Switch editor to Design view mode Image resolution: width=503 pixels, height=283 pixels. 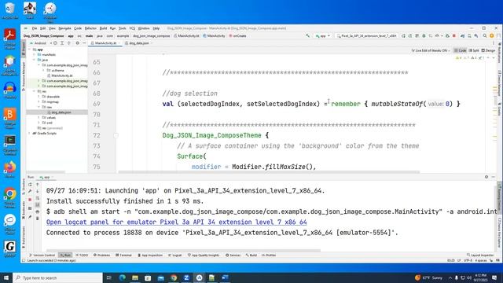(x=488, y=50)
